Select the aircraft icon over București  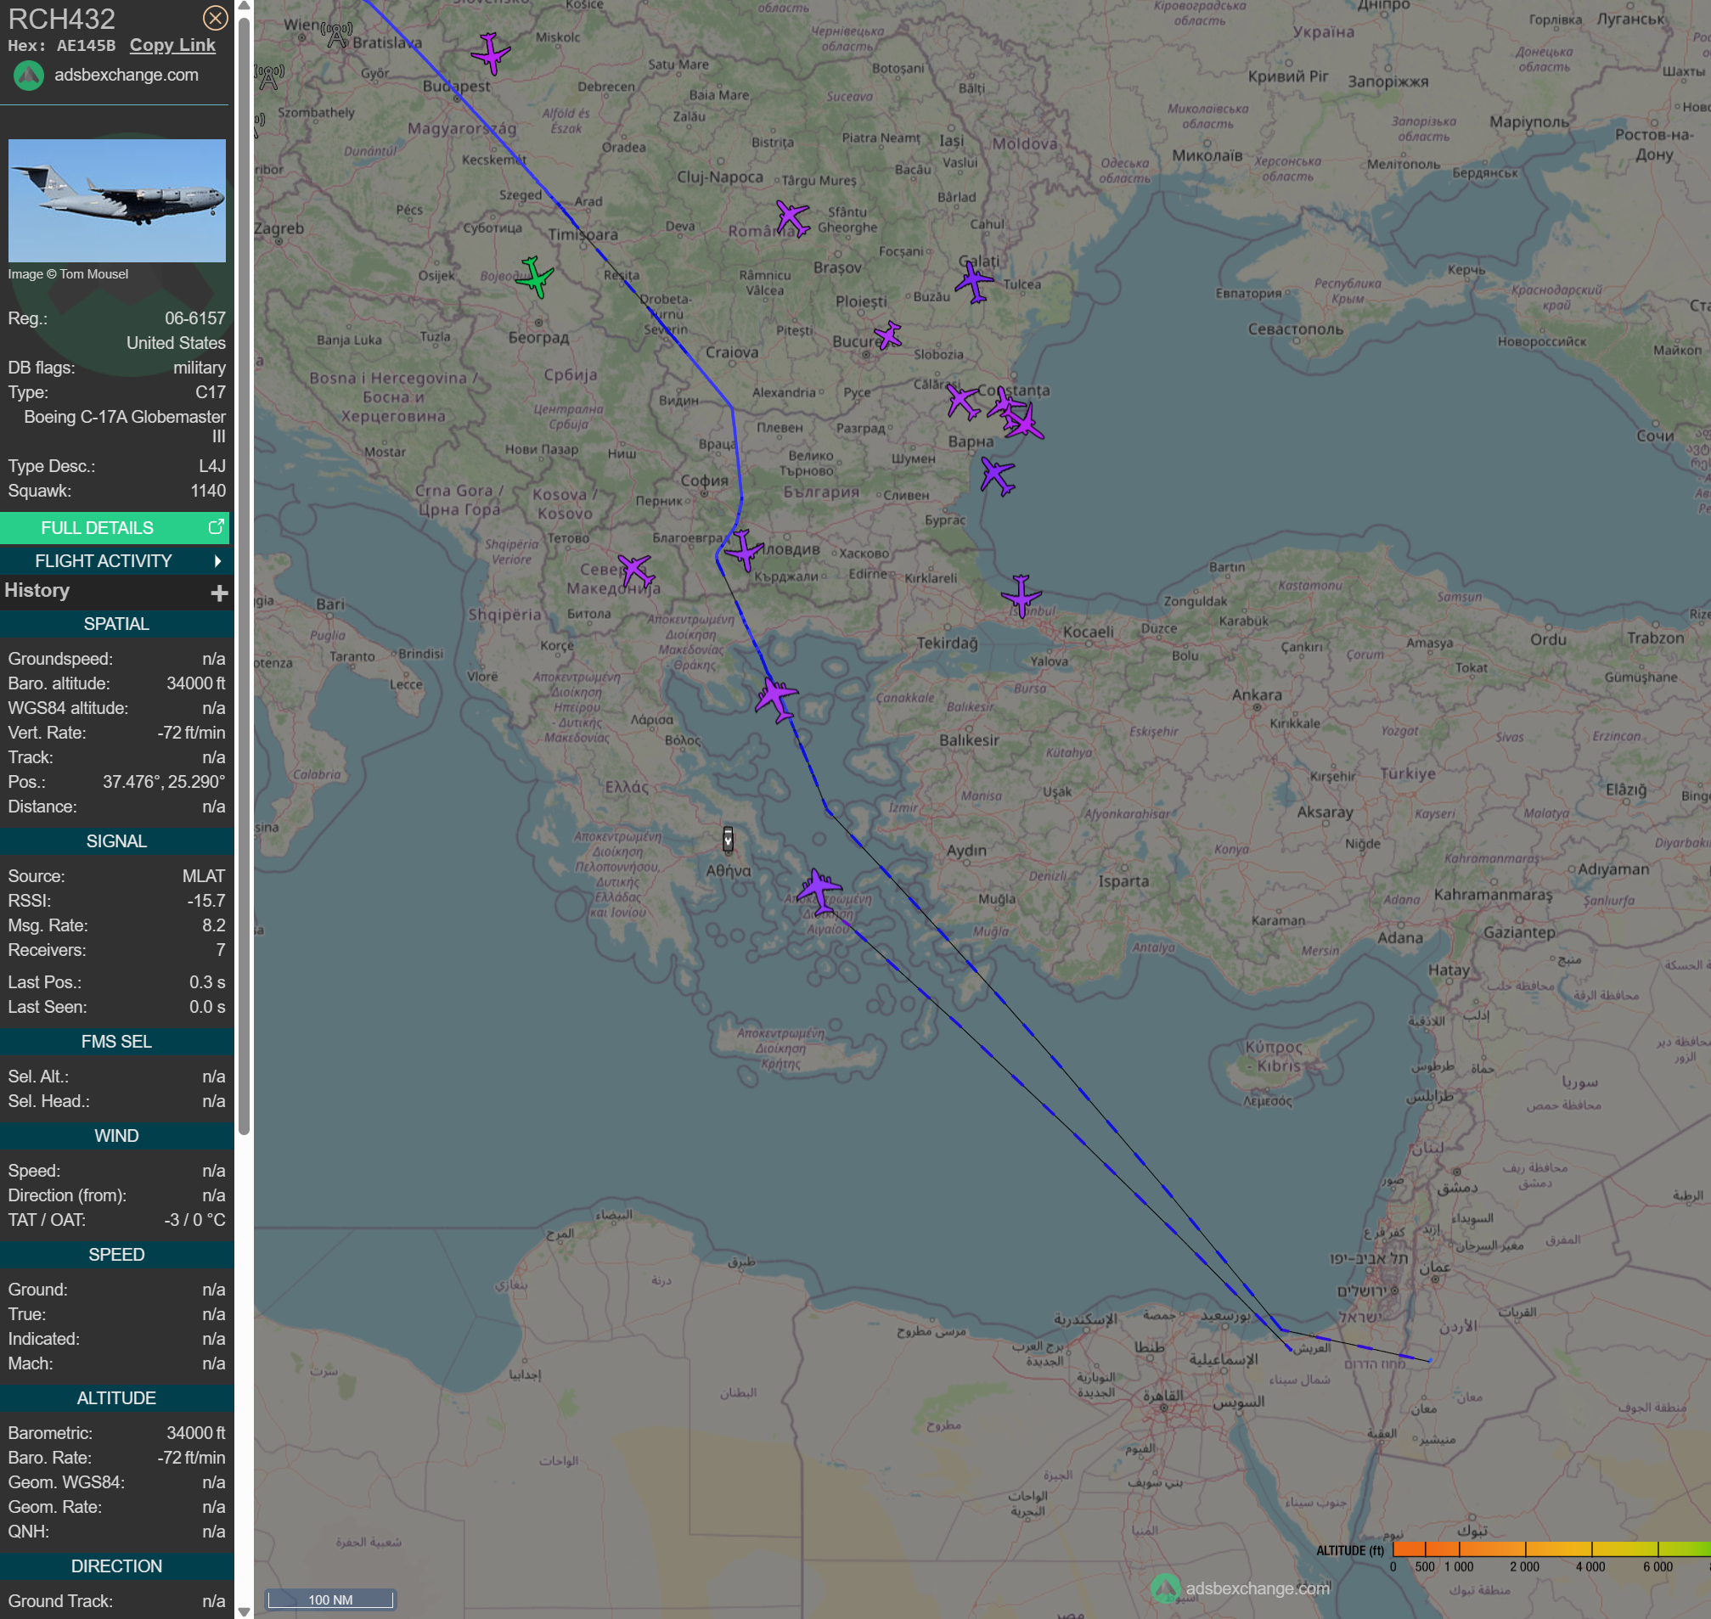point(887,334)
